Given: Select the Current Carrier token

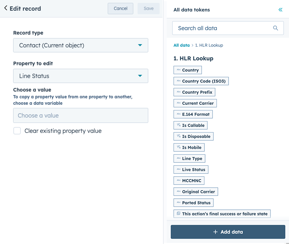Looking at the screenshot, I should click(195, 103).
